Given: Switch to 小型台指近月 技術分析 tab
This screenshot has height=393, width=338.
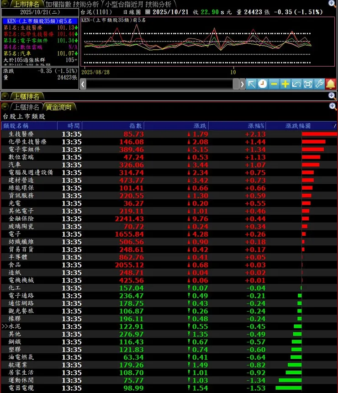Looking at the screenshot, I should coord(138,4).
